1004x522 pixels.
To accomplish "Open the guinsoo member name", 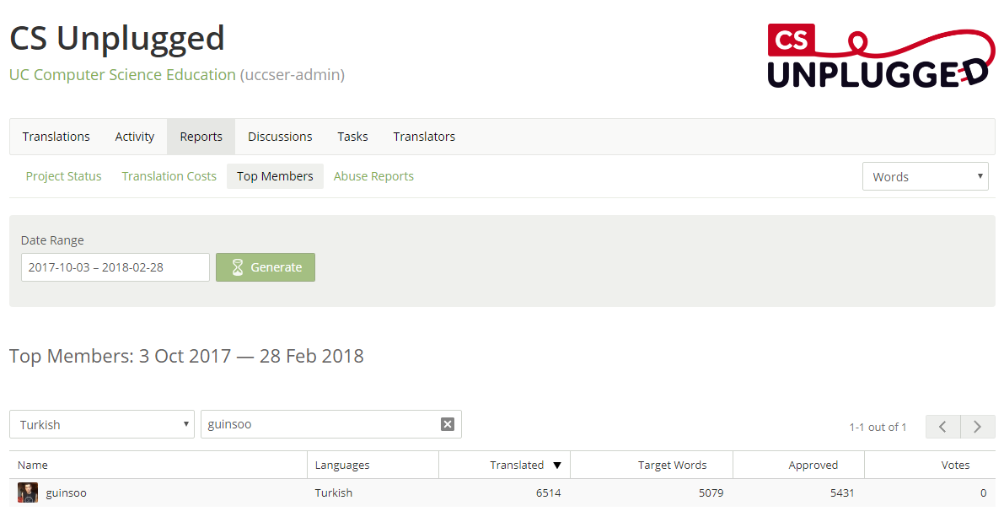I will coord(66,492).
